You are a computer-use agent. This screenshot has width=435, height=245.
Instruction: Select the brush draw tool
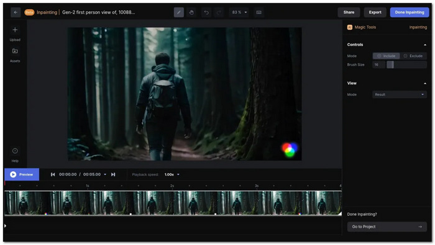179,12
